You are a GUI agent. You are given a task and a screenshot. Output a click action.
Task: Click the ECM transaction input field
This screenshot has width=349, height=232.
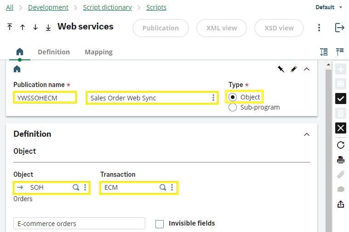coord(139,187)
